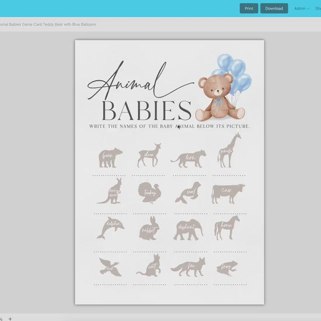Click the seal silhouette

click(188, 193)
